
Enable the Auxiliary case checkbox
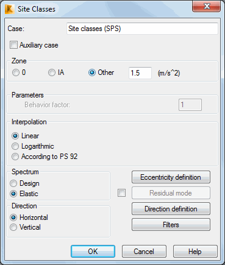pos(13,45)
